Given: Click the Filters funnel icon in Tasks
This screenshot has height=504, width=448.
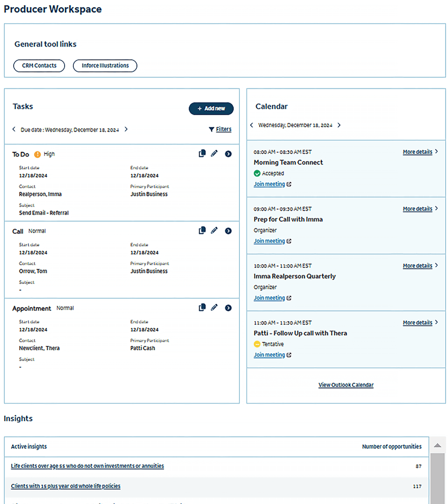Looking at the screenshot, I should click(211, 129).
